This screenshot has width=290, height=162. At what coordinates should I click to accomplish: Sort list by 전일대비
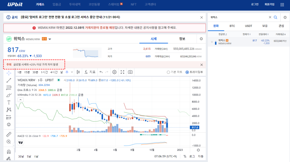tap(264, 34)
